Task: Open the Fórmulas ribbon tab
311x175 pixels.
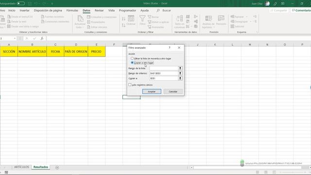Action: coord(72,10)
